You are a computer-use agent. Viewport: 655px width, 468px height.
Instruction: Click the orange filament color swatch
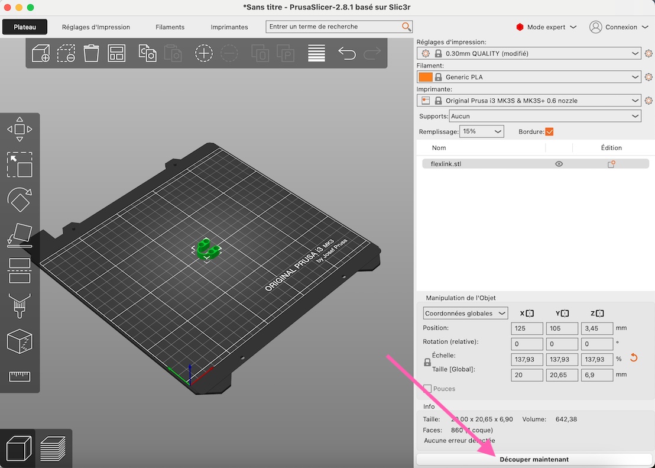(x=426, y=77)
